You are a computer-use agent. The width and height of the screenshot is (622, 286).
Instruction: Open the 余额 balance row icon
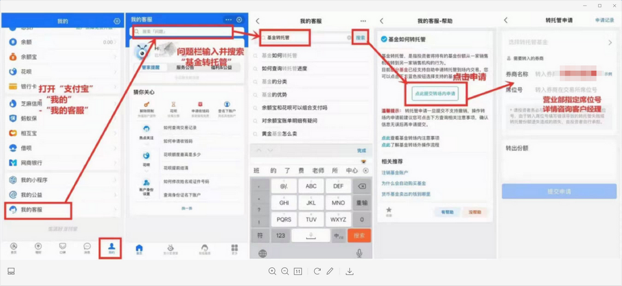click(x=13, y=42)
